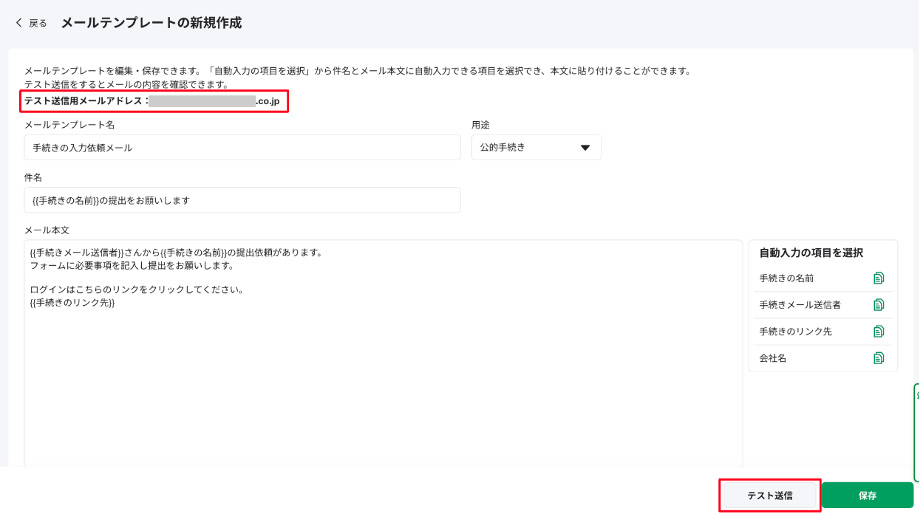
Task: Click inside the empty メール本文 text area
Action: 382,384
